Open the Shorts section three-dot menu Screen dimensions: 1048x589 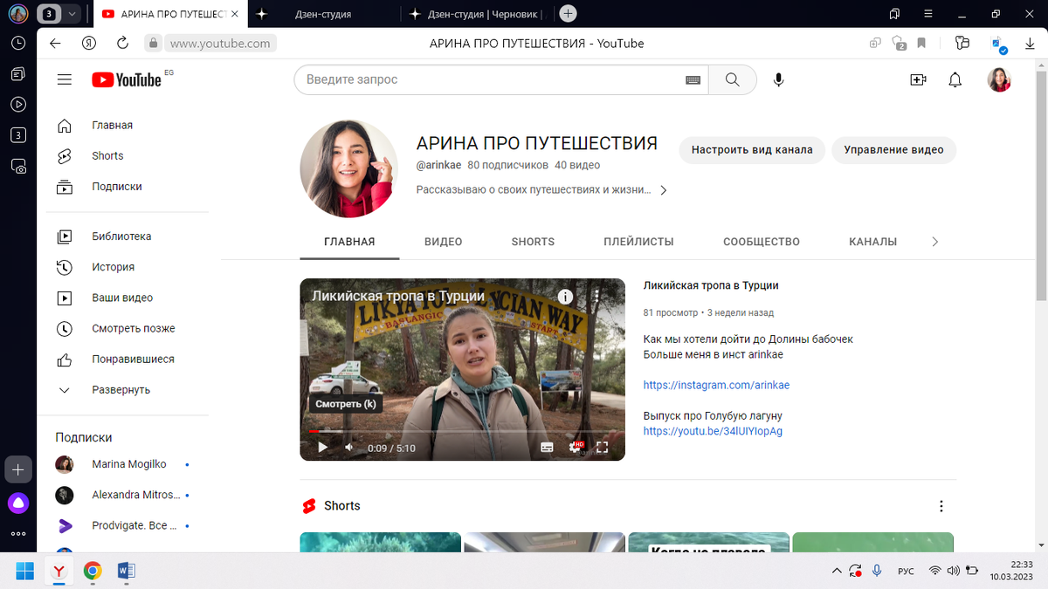coord(941,506)
